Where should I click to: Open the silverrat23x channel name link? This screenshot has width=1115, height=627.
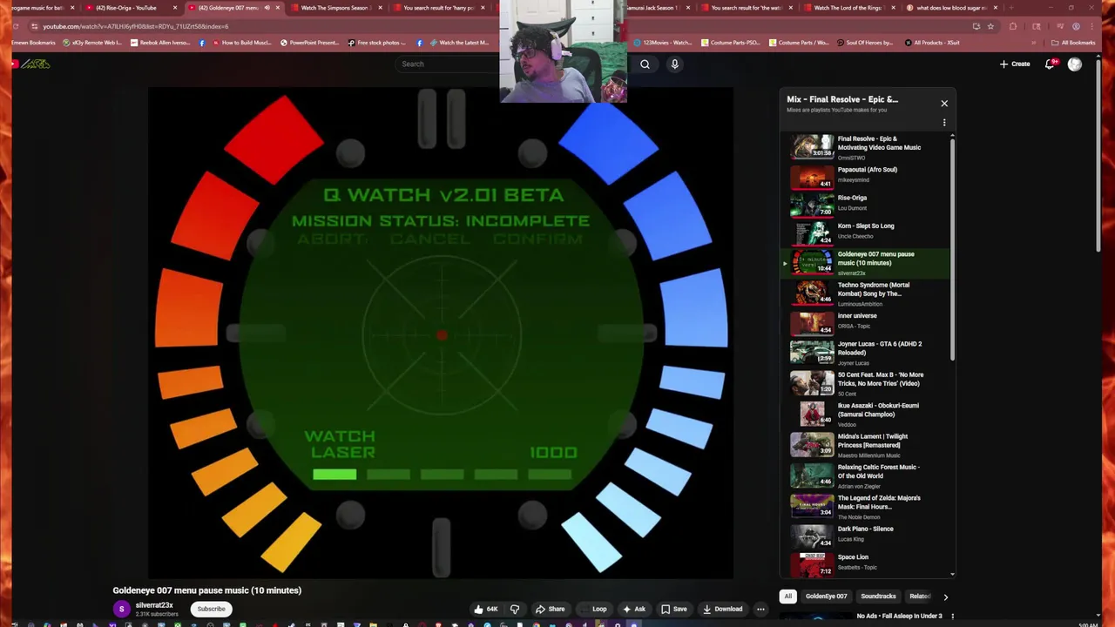(x=154, y=605)
